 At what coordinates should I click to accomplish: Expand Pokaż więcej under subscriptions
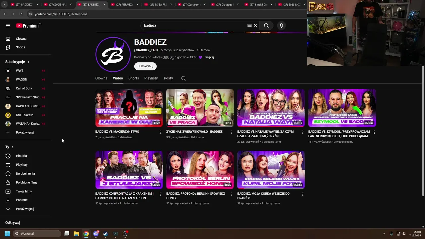pyautogui.click(x=26, y=133)
